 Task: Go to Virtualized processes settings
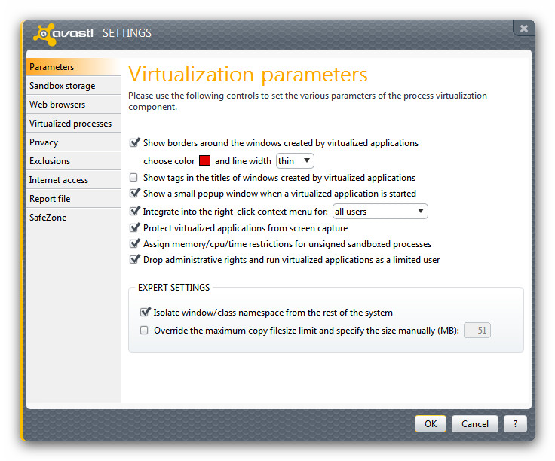pos(70,124)
